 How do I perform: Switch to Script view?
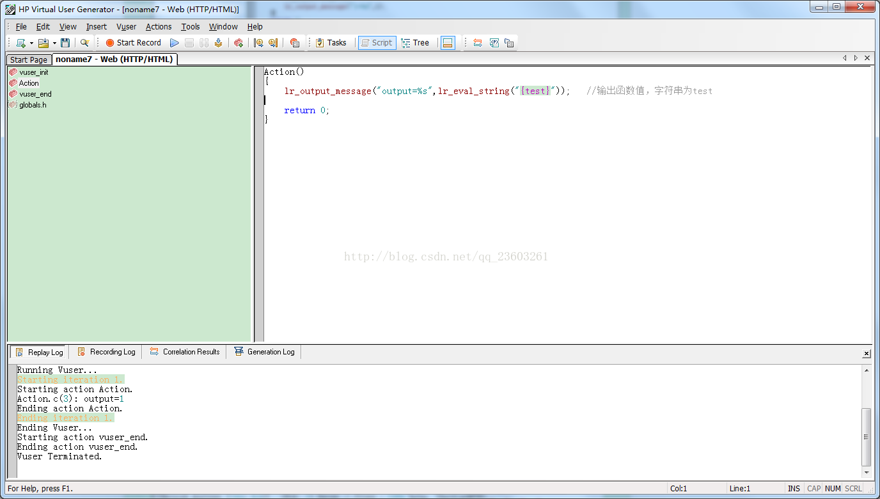click(377, 43)
